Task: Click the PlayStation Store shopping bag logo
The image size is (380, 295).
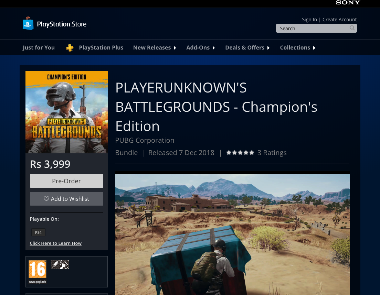Action: coord(28,24)
